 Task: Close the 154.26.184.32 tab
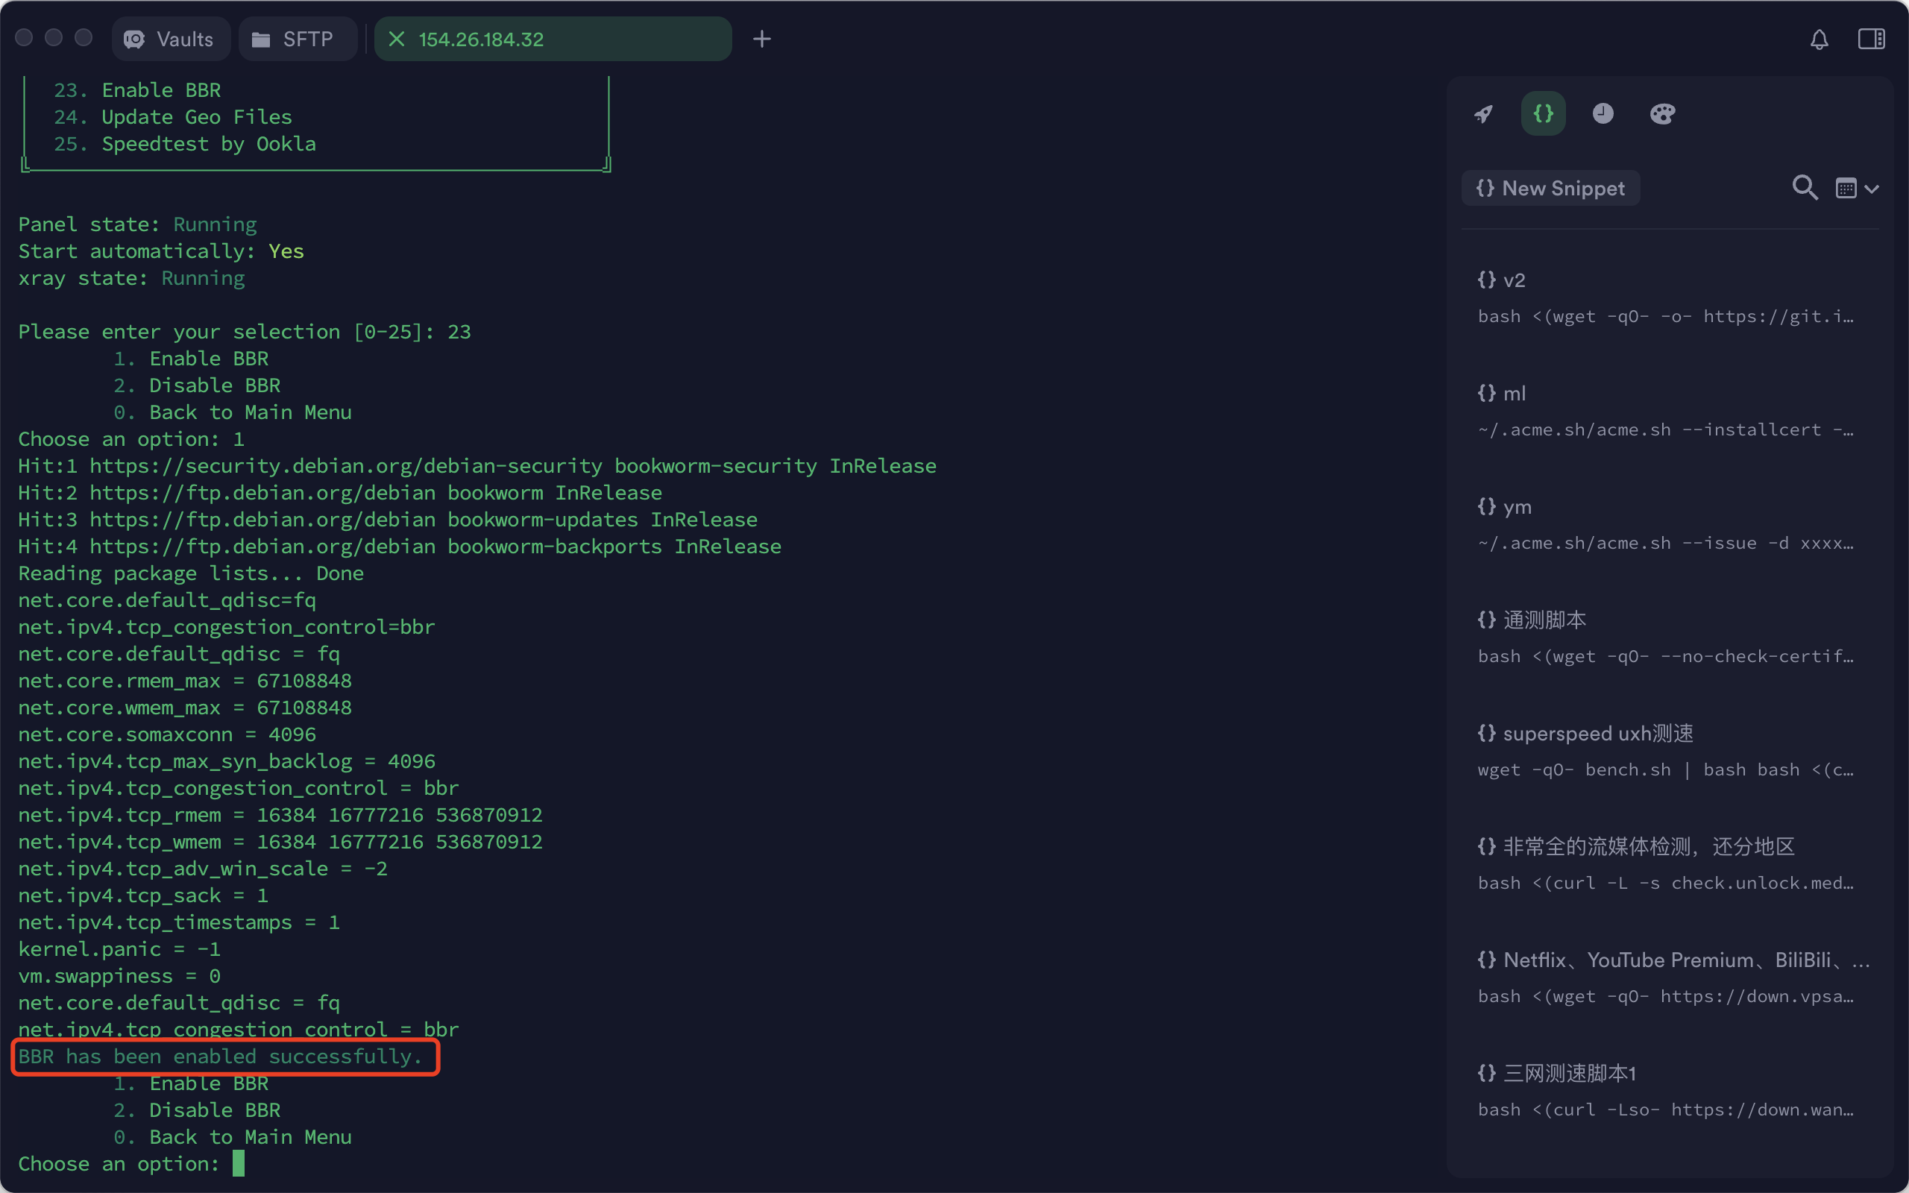[x=397, y=40]
